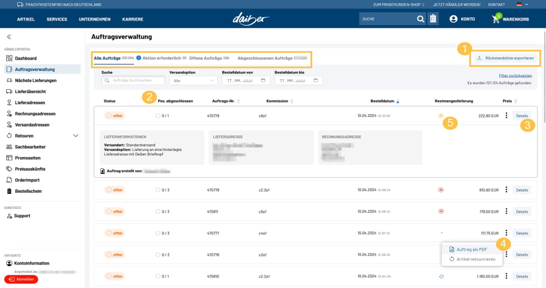Open the three-dot menu for order 470777
This screenshot has height=288, width=546.
pyautogui.click(x=506, y=233)
